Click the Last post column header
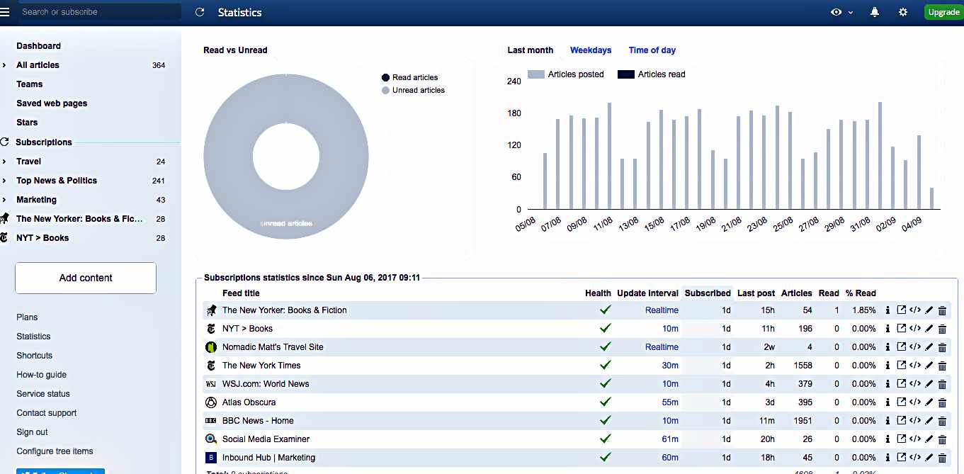 (x=756, y=293)
